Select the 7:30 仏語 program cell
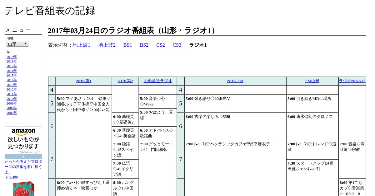Screen dimensions: 375x196 click(x=125, y=169)
